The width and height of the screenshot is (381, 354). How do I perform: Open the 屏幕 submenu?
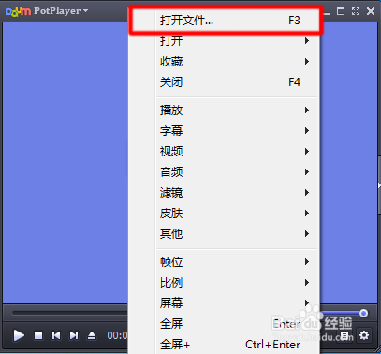[224, 303]
